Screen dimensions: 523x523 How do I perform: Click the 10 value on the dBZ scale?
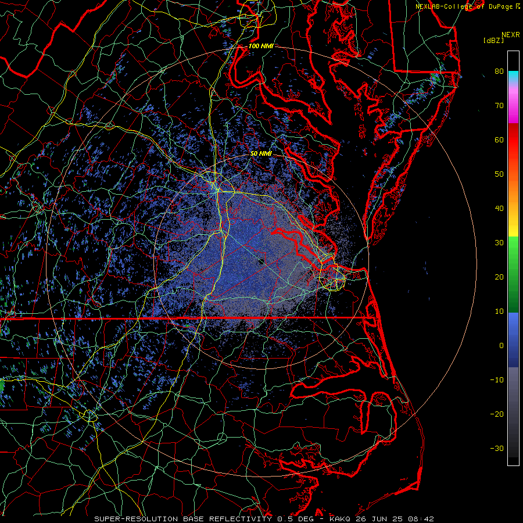pos(499,311)
